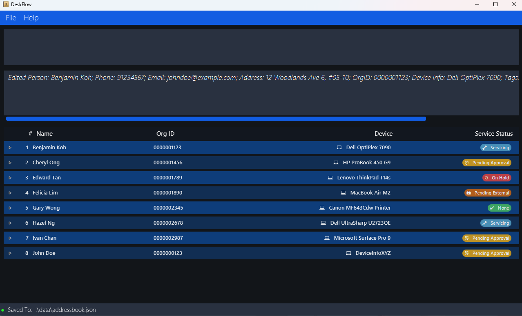Click device name Microsoft Surface Pro 9
This screenshot has width=522, height=316.
coord(362,238)
